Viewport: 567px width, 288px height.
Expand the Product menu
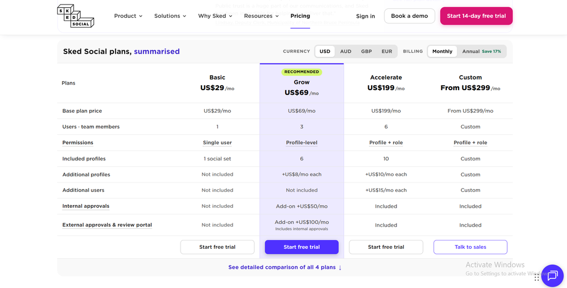click(x=128, y=16)
